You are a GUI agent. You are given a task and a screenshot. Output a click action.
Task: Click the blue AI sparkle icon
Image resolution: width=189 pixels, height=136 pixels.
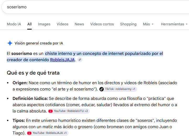(x=10, y=43)
